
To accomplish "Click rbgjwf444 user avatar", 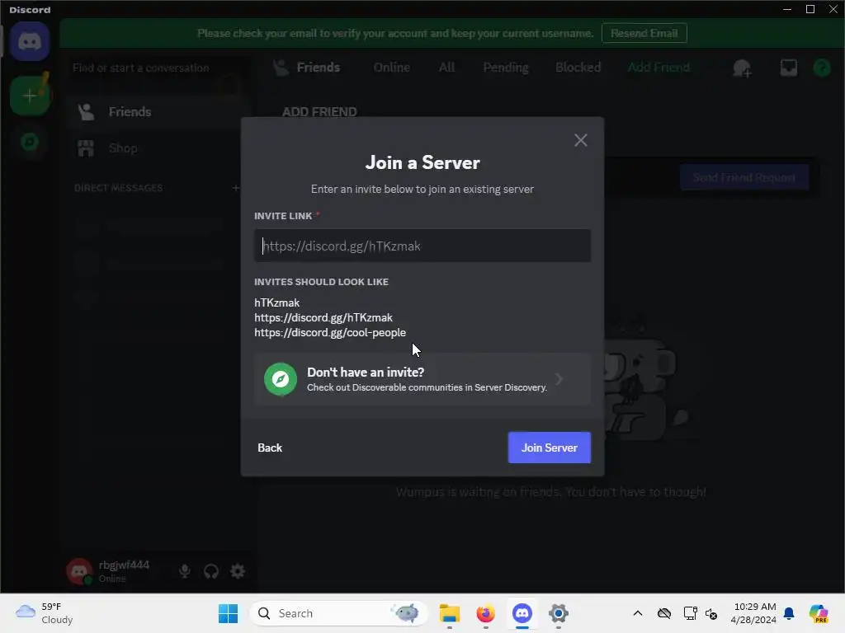I will 79,571.
